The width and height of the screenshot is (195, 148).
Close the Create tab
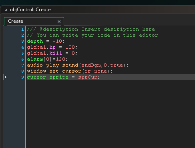59,22
